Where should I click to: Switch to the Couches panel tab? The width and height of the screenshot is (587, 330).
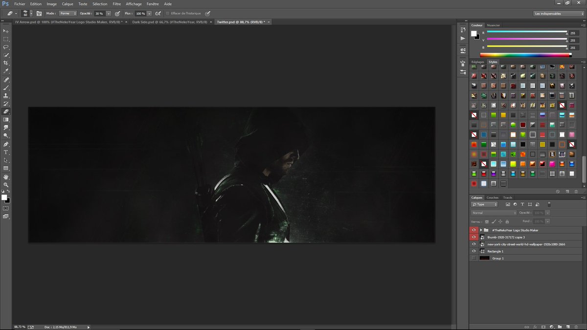(493, 198)
